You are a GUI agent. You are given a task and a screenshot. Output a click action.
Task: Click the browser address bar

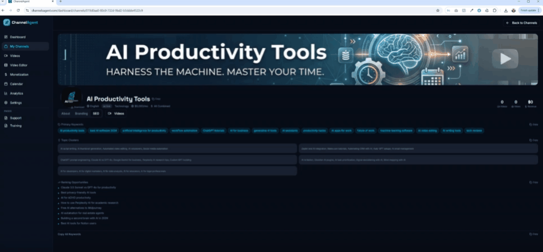pos(229,11)
